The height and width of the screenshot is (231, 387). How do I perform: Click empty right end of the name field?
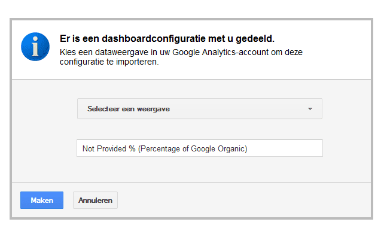point(285,148)
